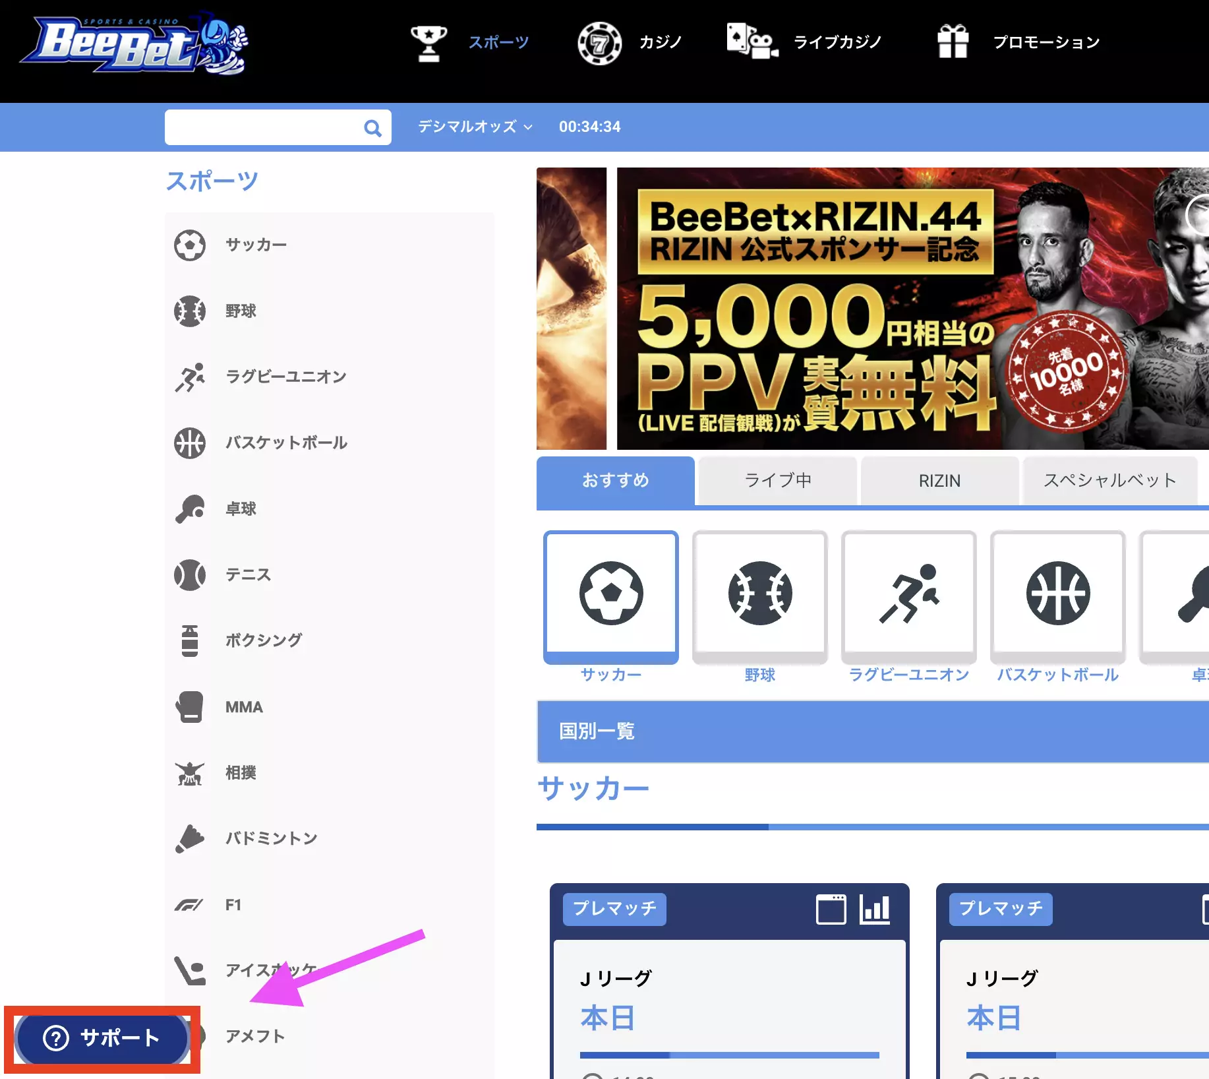Image resolution: width=1209 pixels, height=1079 pixels.
Task: Open サッカー in the sports list
Action: [256, 245]
